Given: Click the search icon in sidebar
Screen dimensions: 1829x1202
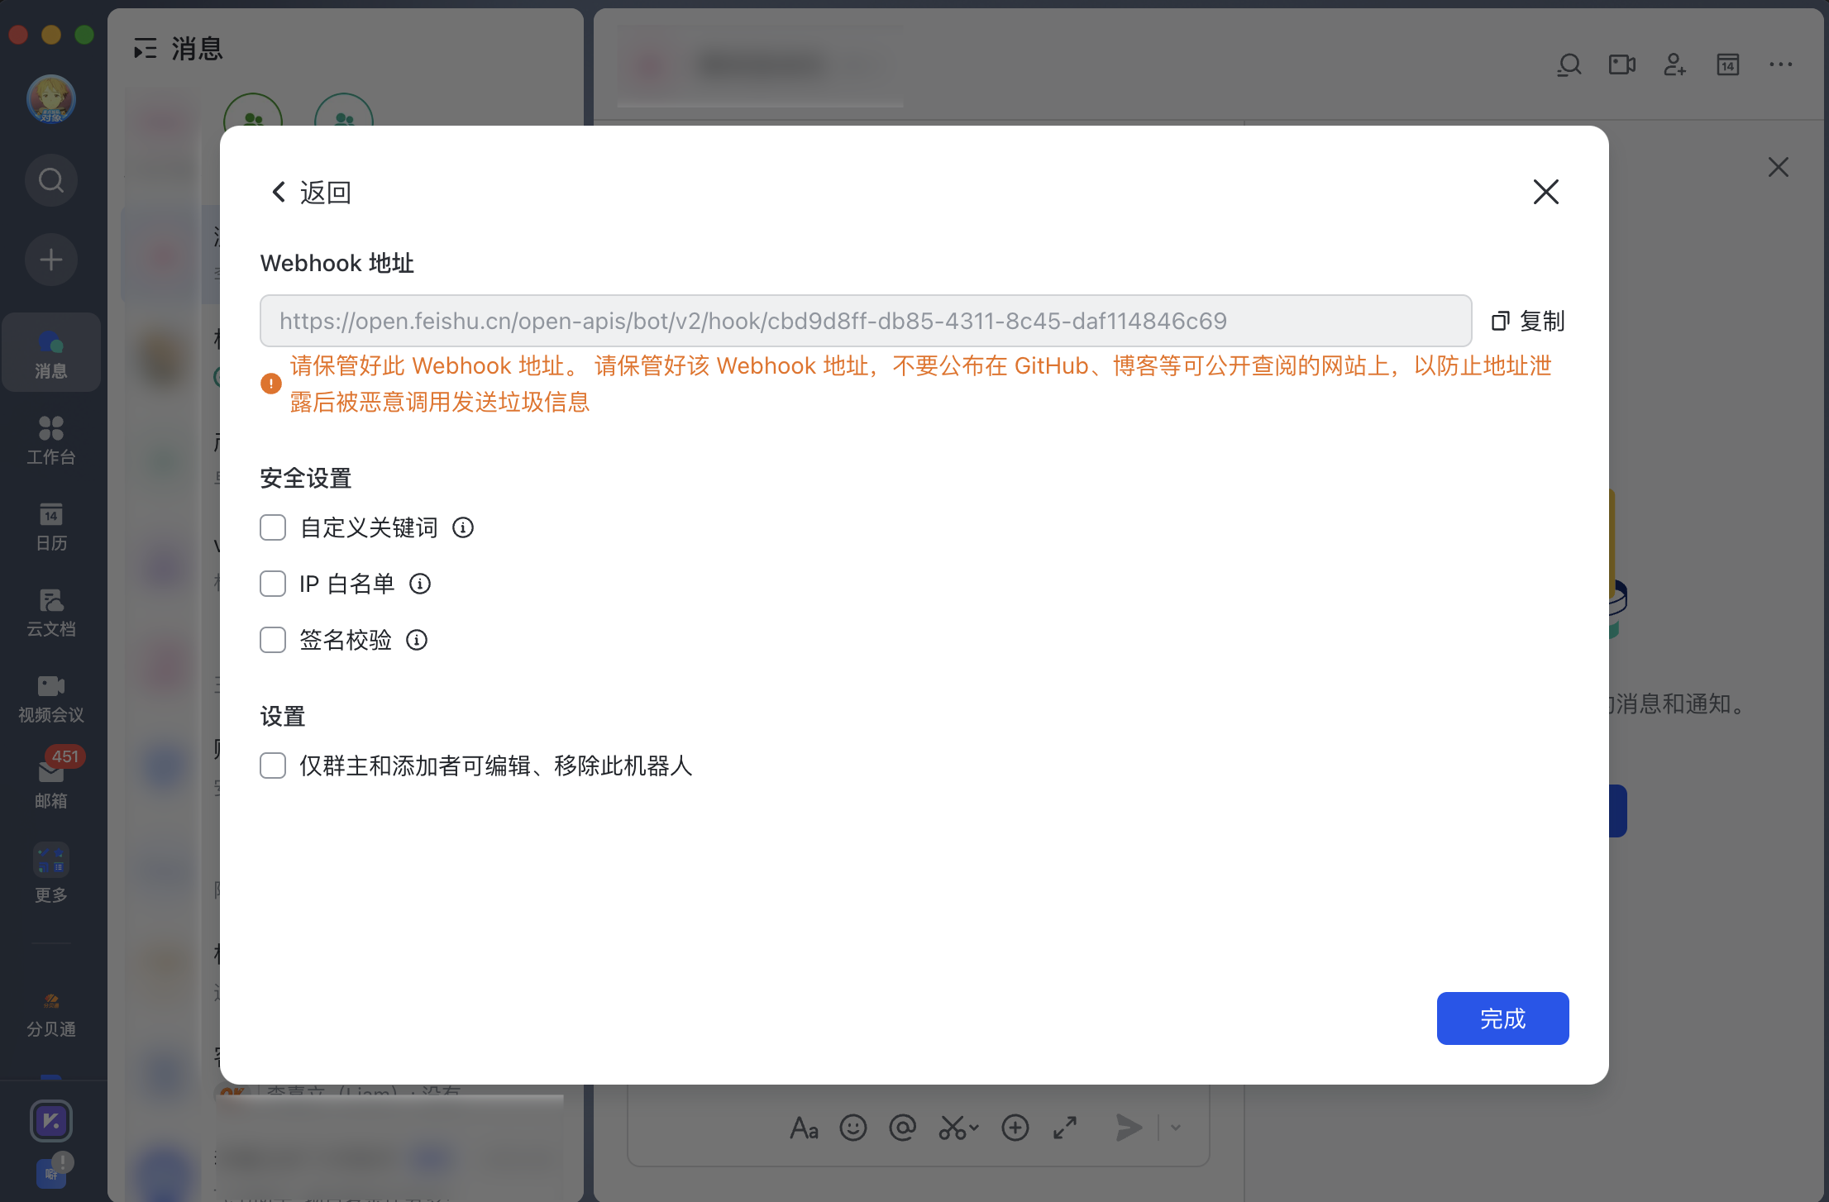Looking at the screenshot, I should [51, 179].
